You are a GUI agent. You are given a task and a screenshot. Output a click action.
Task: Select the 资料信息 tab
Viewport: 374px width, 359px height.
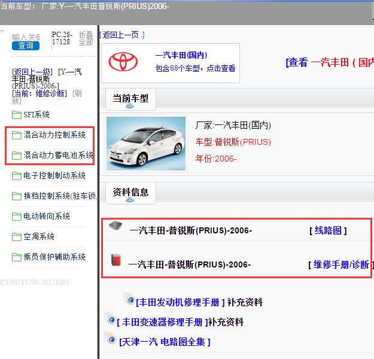(130, 193)
